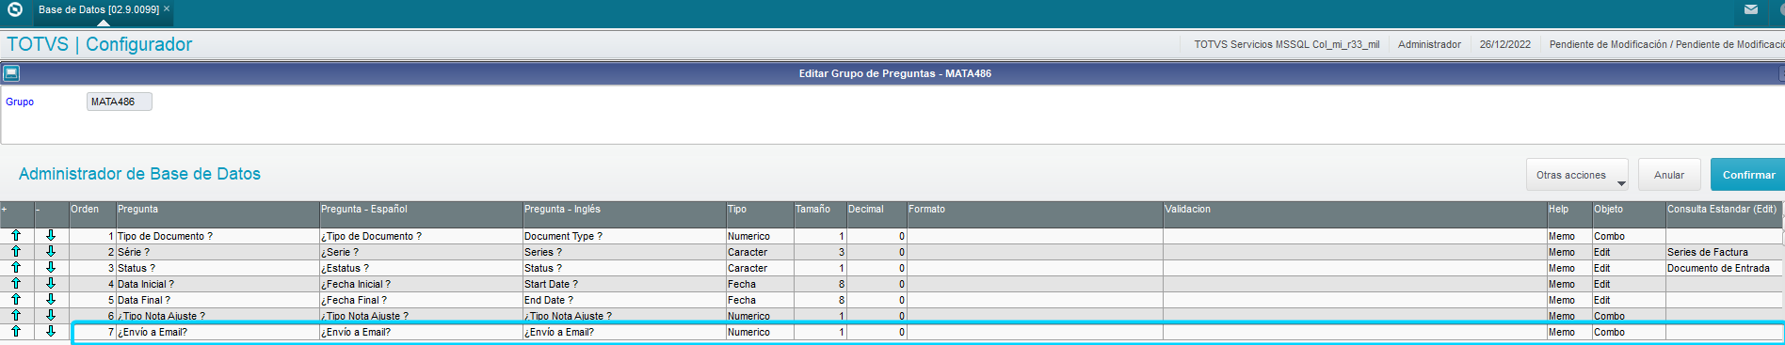Screen dimensions: 1785x345
Task: Click the Consulta Estandar (Edit) column header
Action: click(x=1724, y=214)
